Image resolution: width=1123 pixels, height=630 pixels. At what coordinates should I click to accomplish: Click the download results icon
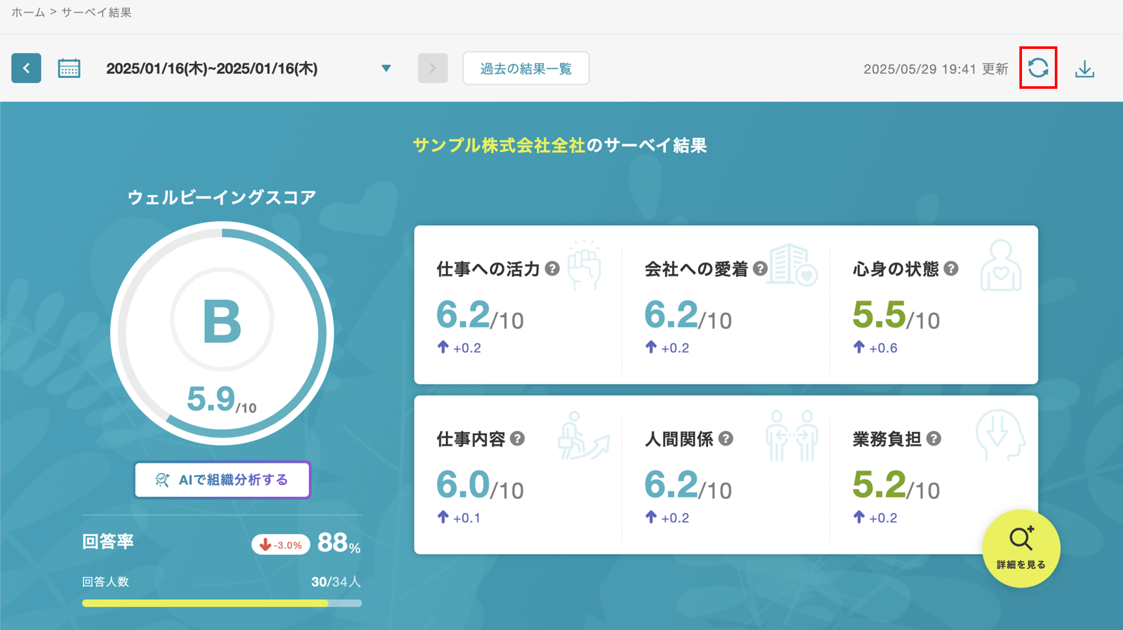click(x=1084, y=69)
